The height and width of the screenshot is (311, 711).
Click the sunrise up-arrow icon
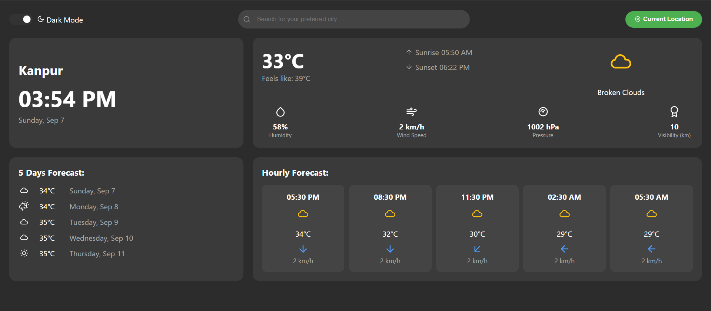point(409,53)
